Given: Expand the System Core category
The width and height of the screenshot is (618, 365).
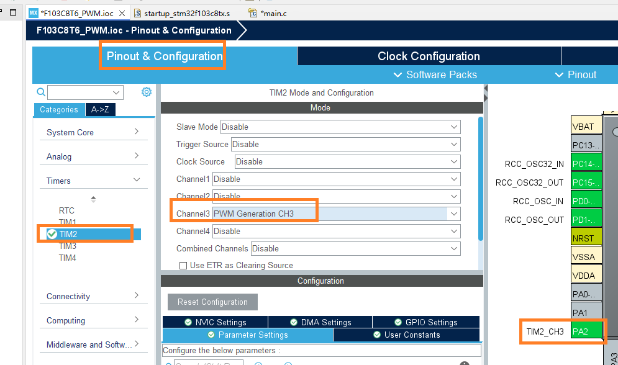Looking at the screenshot, I should pyautogui.click(x=93, y=132).
